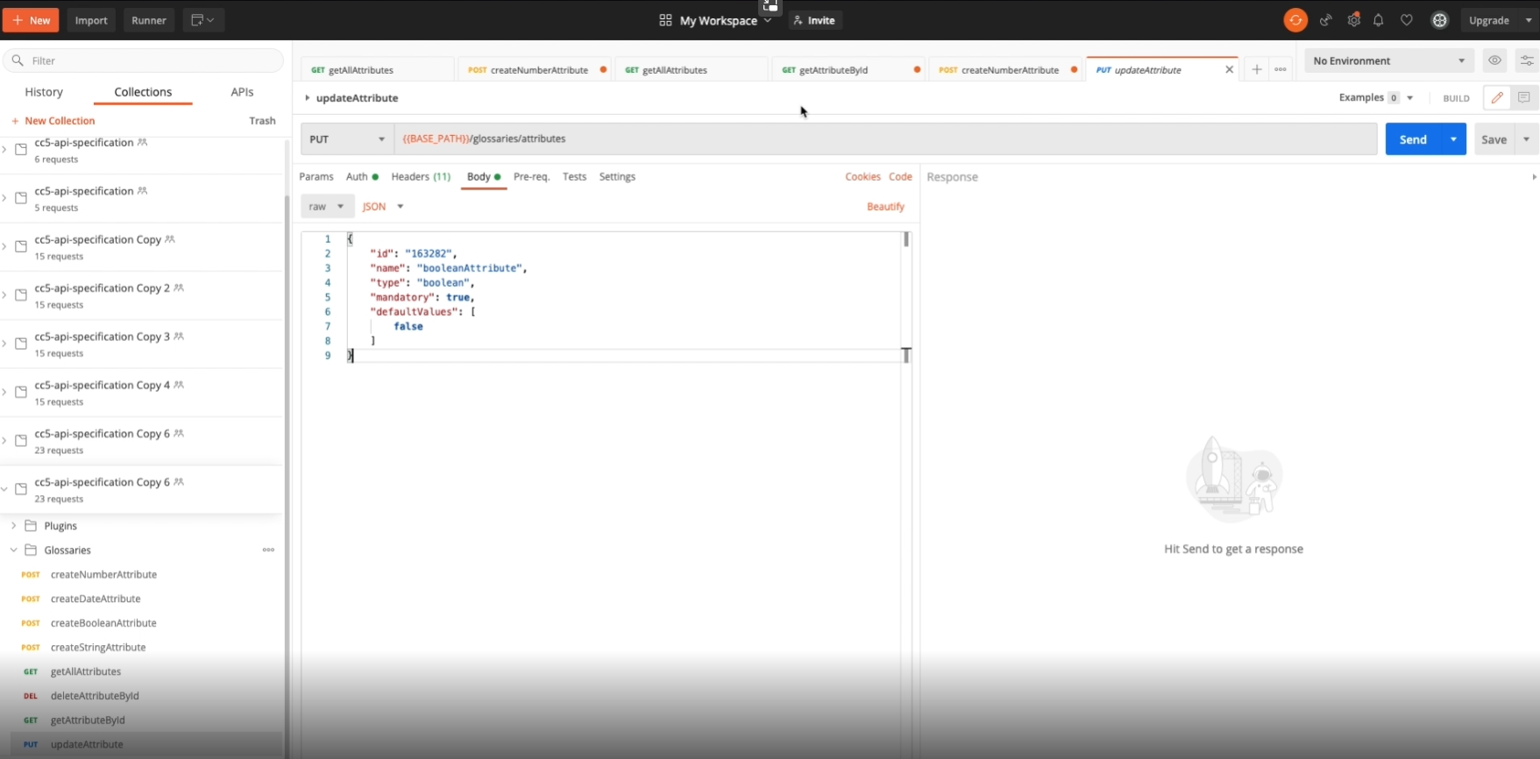The image size is (1540, 759).
Task: Switch to the History sidebar tab
Action: [44, 92]
